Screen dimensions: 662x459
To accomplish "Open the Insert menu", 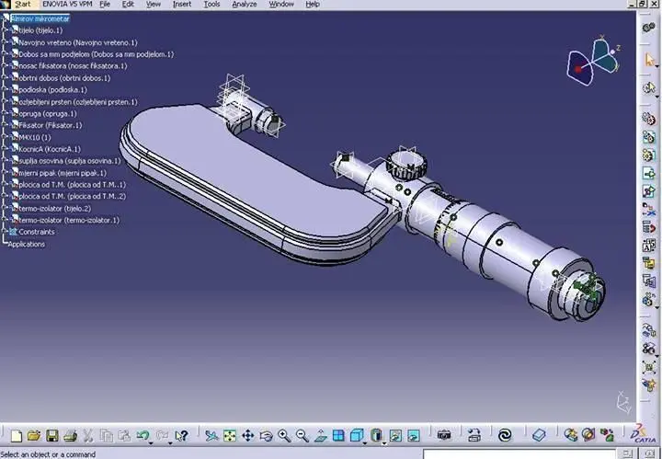I will pyautogui.click(x=182, y=5).
